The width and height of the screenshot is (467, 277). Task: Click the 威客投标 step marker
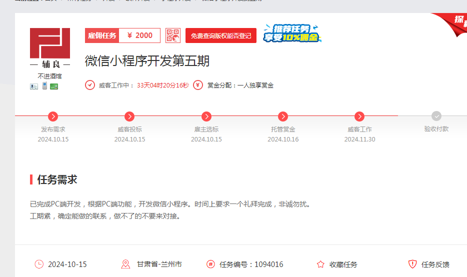pos(129,116)
